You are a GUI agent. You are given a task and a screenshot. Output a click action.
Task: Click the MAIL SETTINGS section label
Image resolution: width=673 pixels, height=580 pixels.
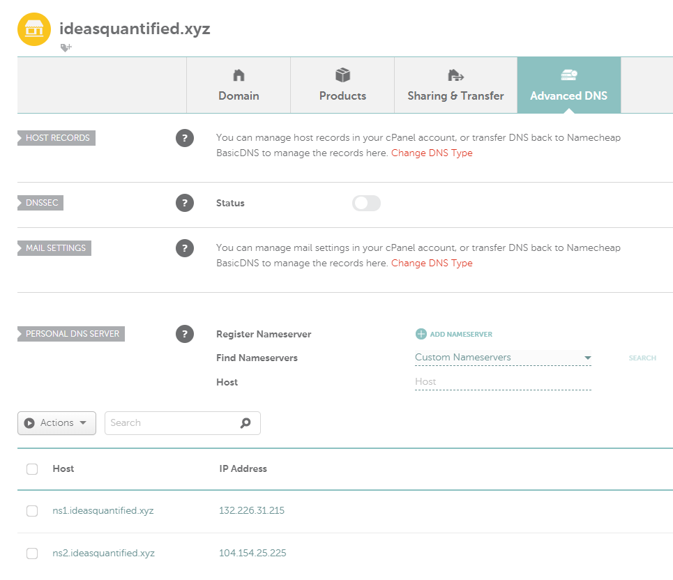tap(54, 248)
